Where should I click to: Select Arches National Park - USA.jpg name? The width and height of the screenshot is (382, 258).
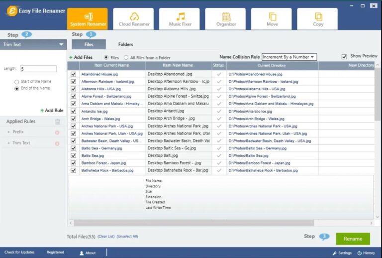pyautogui.click(x=107, y=126)
